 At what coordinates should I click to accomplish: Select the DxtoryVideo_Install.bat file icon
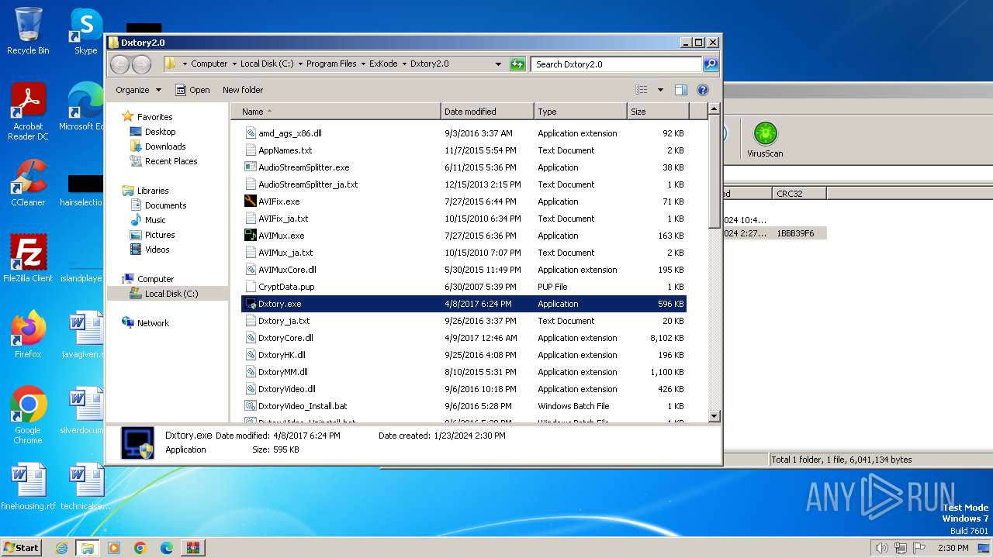tap(250, 406)
